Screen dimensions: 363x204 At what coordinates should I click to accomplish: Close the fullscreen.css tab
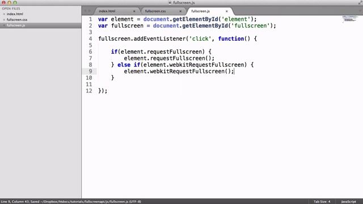point(180,11)
